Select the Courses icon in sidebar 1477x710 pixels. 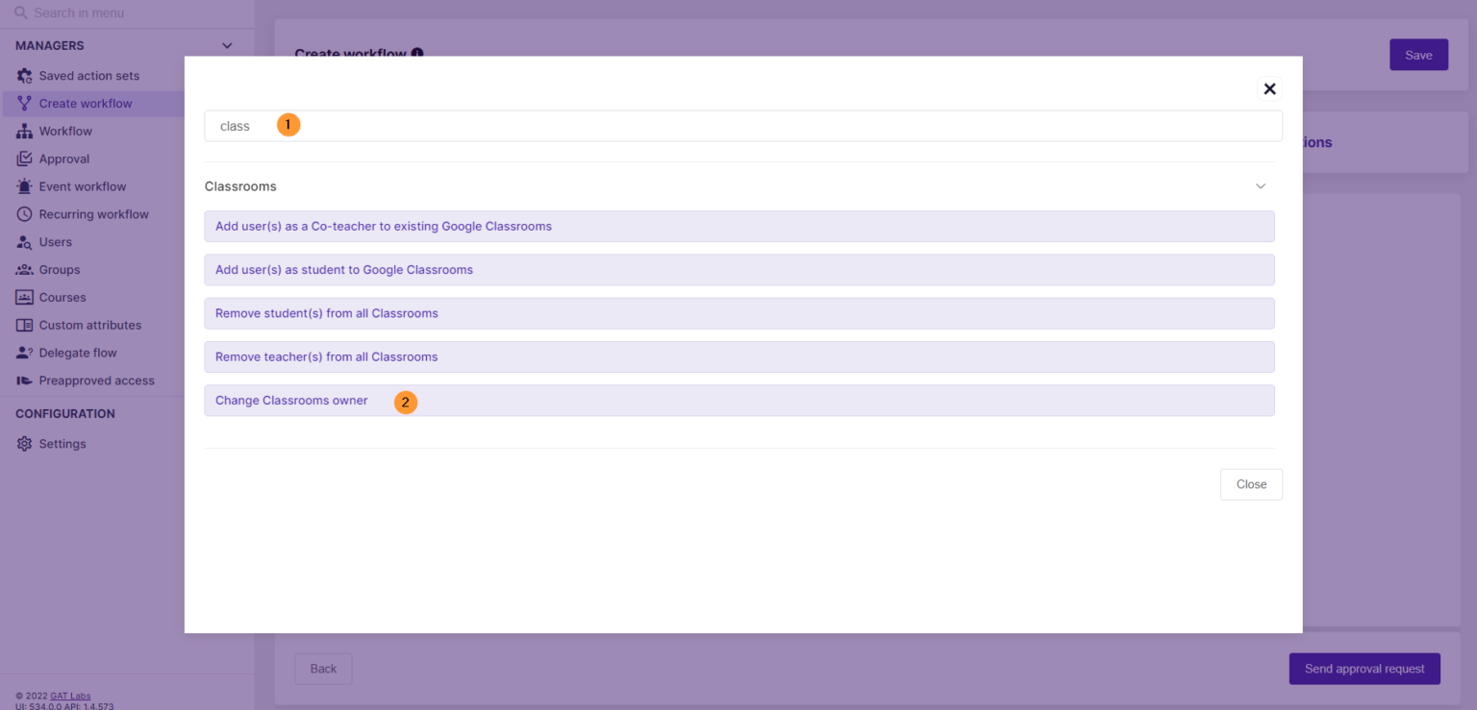click(24, 297)
